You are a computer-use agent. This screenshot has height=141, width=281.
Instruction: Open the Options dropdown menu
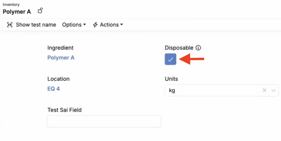tap(74, 25)
